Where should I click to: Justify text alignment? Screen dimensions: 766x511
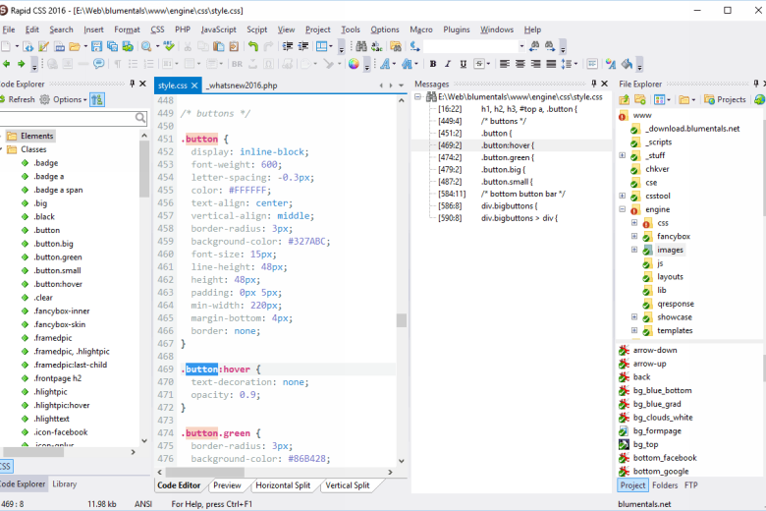(551, 64)
